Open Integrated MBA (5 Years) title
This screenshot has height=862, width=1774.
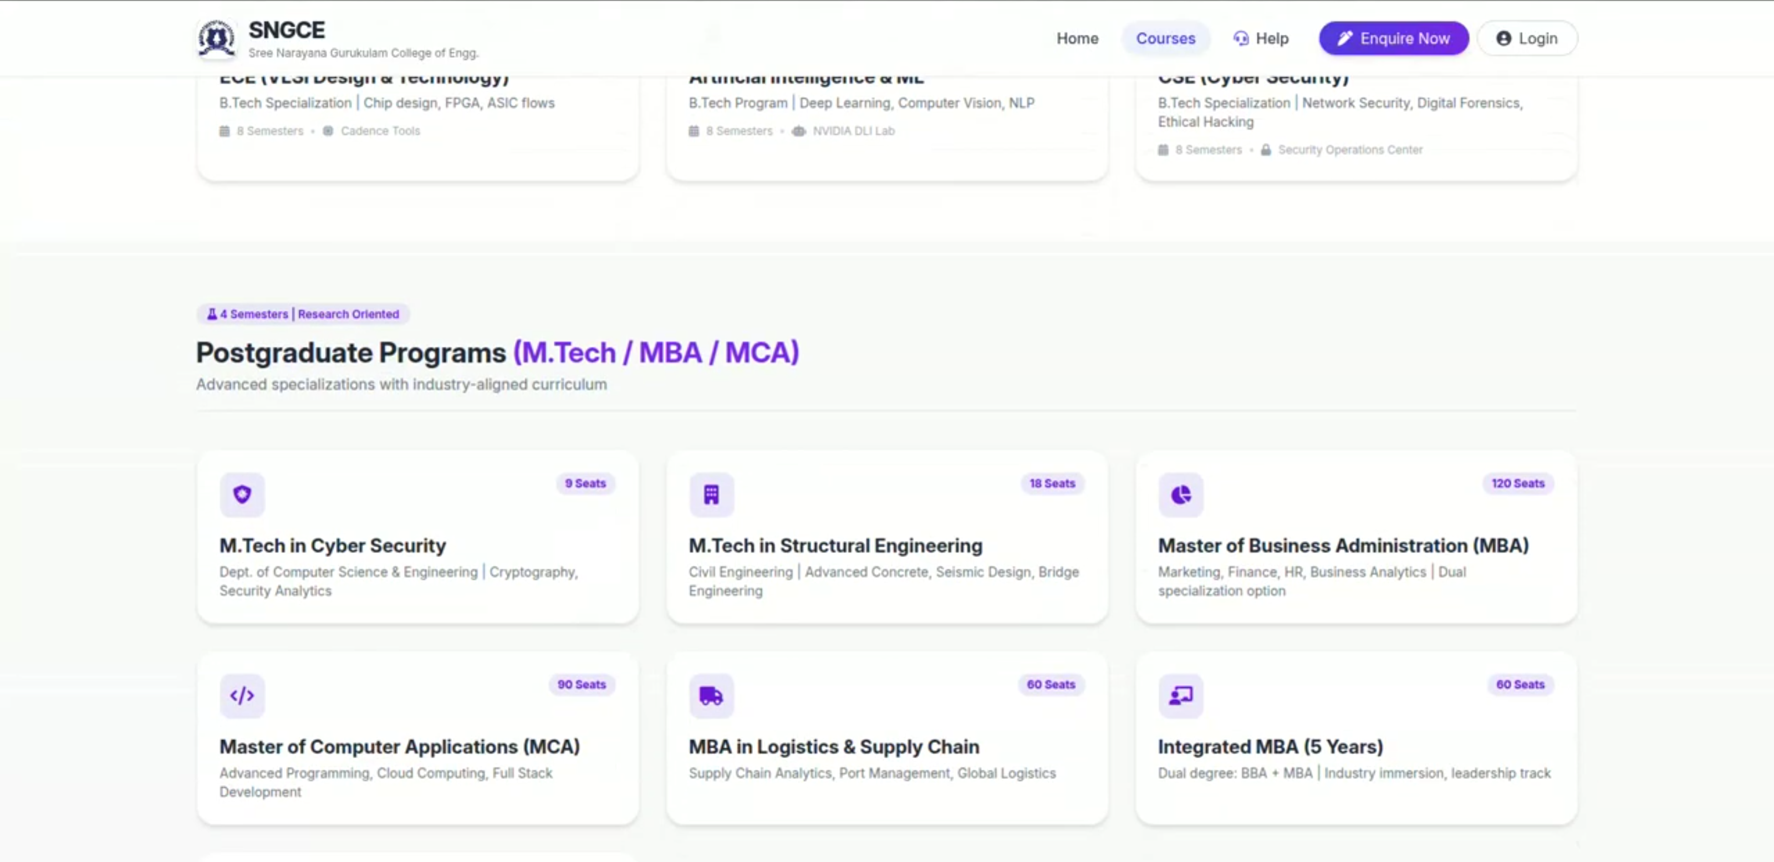[1270, 746]
